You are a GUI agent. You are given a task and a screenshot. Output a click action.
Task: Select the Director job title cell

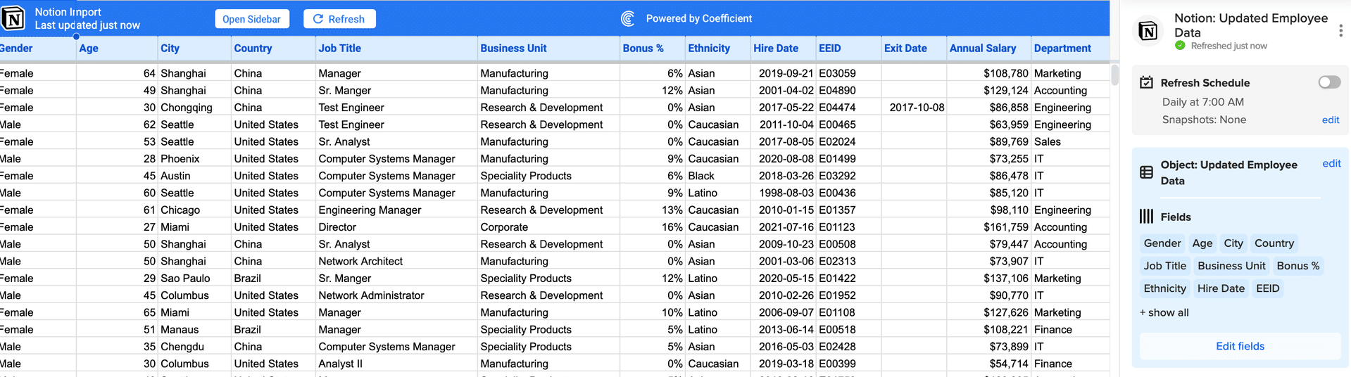396,227
